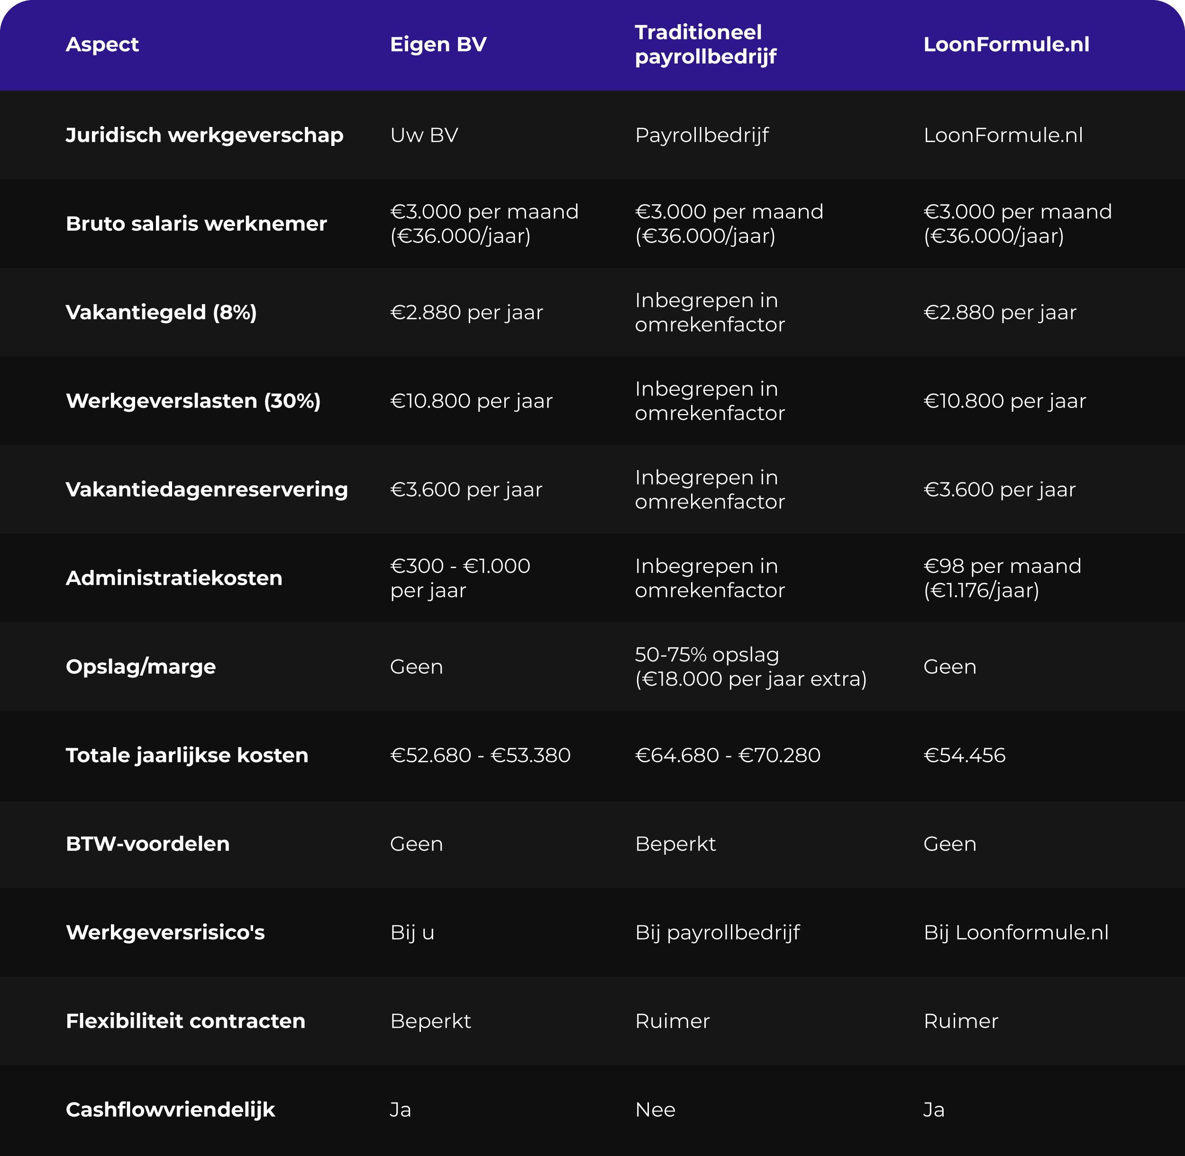Select the Administratiekosten row label
This screenshot has width=1185, height=1156.
[x=173, y=578]
